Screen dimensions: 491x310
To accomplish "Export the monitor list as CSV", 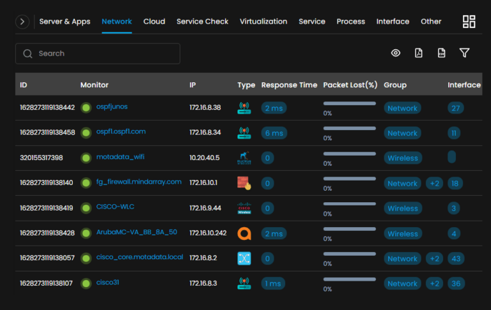I will 441,53.
